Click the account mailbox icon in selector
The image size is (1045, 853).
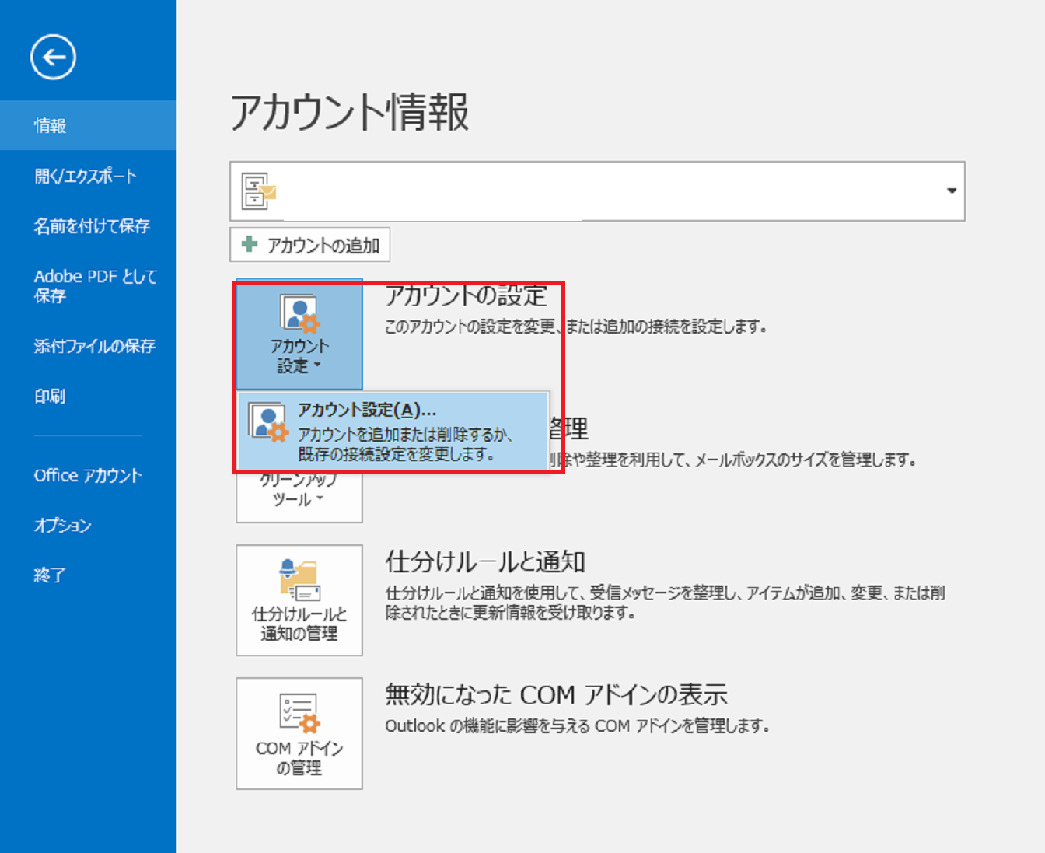click(x=259, y=191)
